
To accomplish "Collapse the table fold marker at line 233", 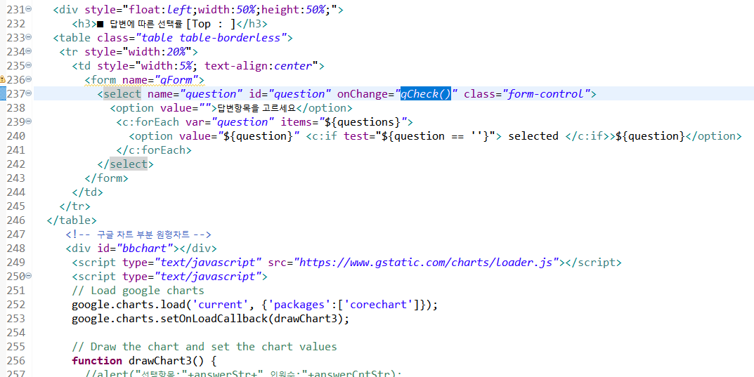I will [28, 37].
